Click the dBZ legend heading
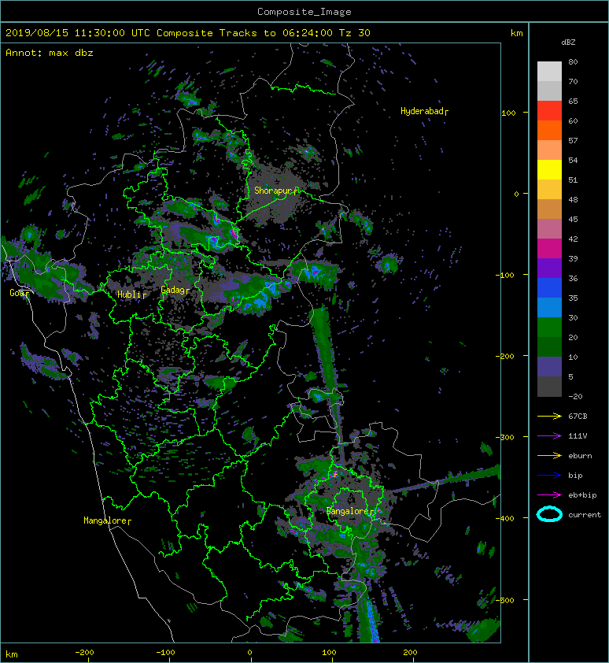The height and width of the screenshot is (663, 609). click(568, 43)
